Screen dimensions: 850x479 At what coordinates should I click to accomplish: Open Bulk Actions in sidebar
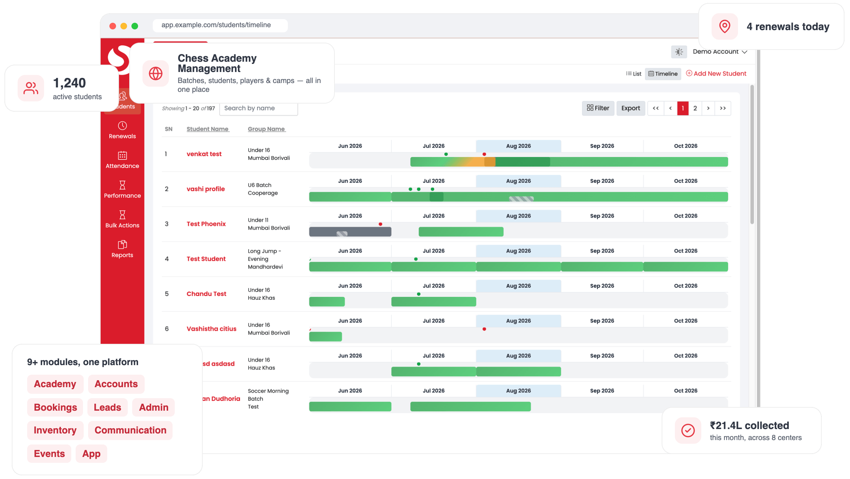(x=122, y=219)
